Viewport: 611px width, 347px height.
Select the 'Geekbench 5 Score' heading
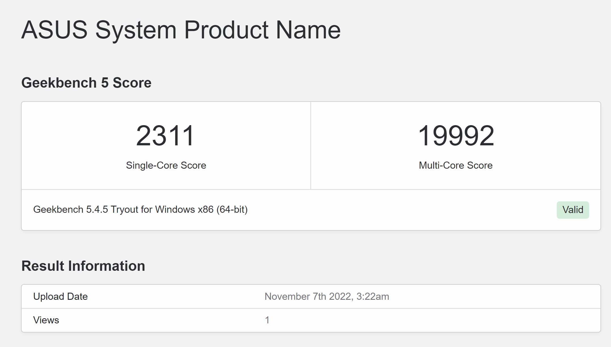tap(86, 83)
